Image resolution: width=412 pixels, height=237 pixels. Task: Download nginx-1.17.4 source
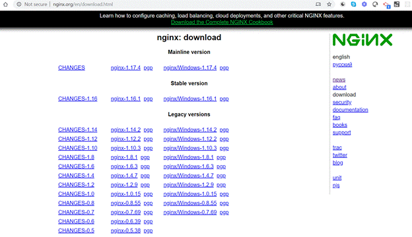coord(125,68)
